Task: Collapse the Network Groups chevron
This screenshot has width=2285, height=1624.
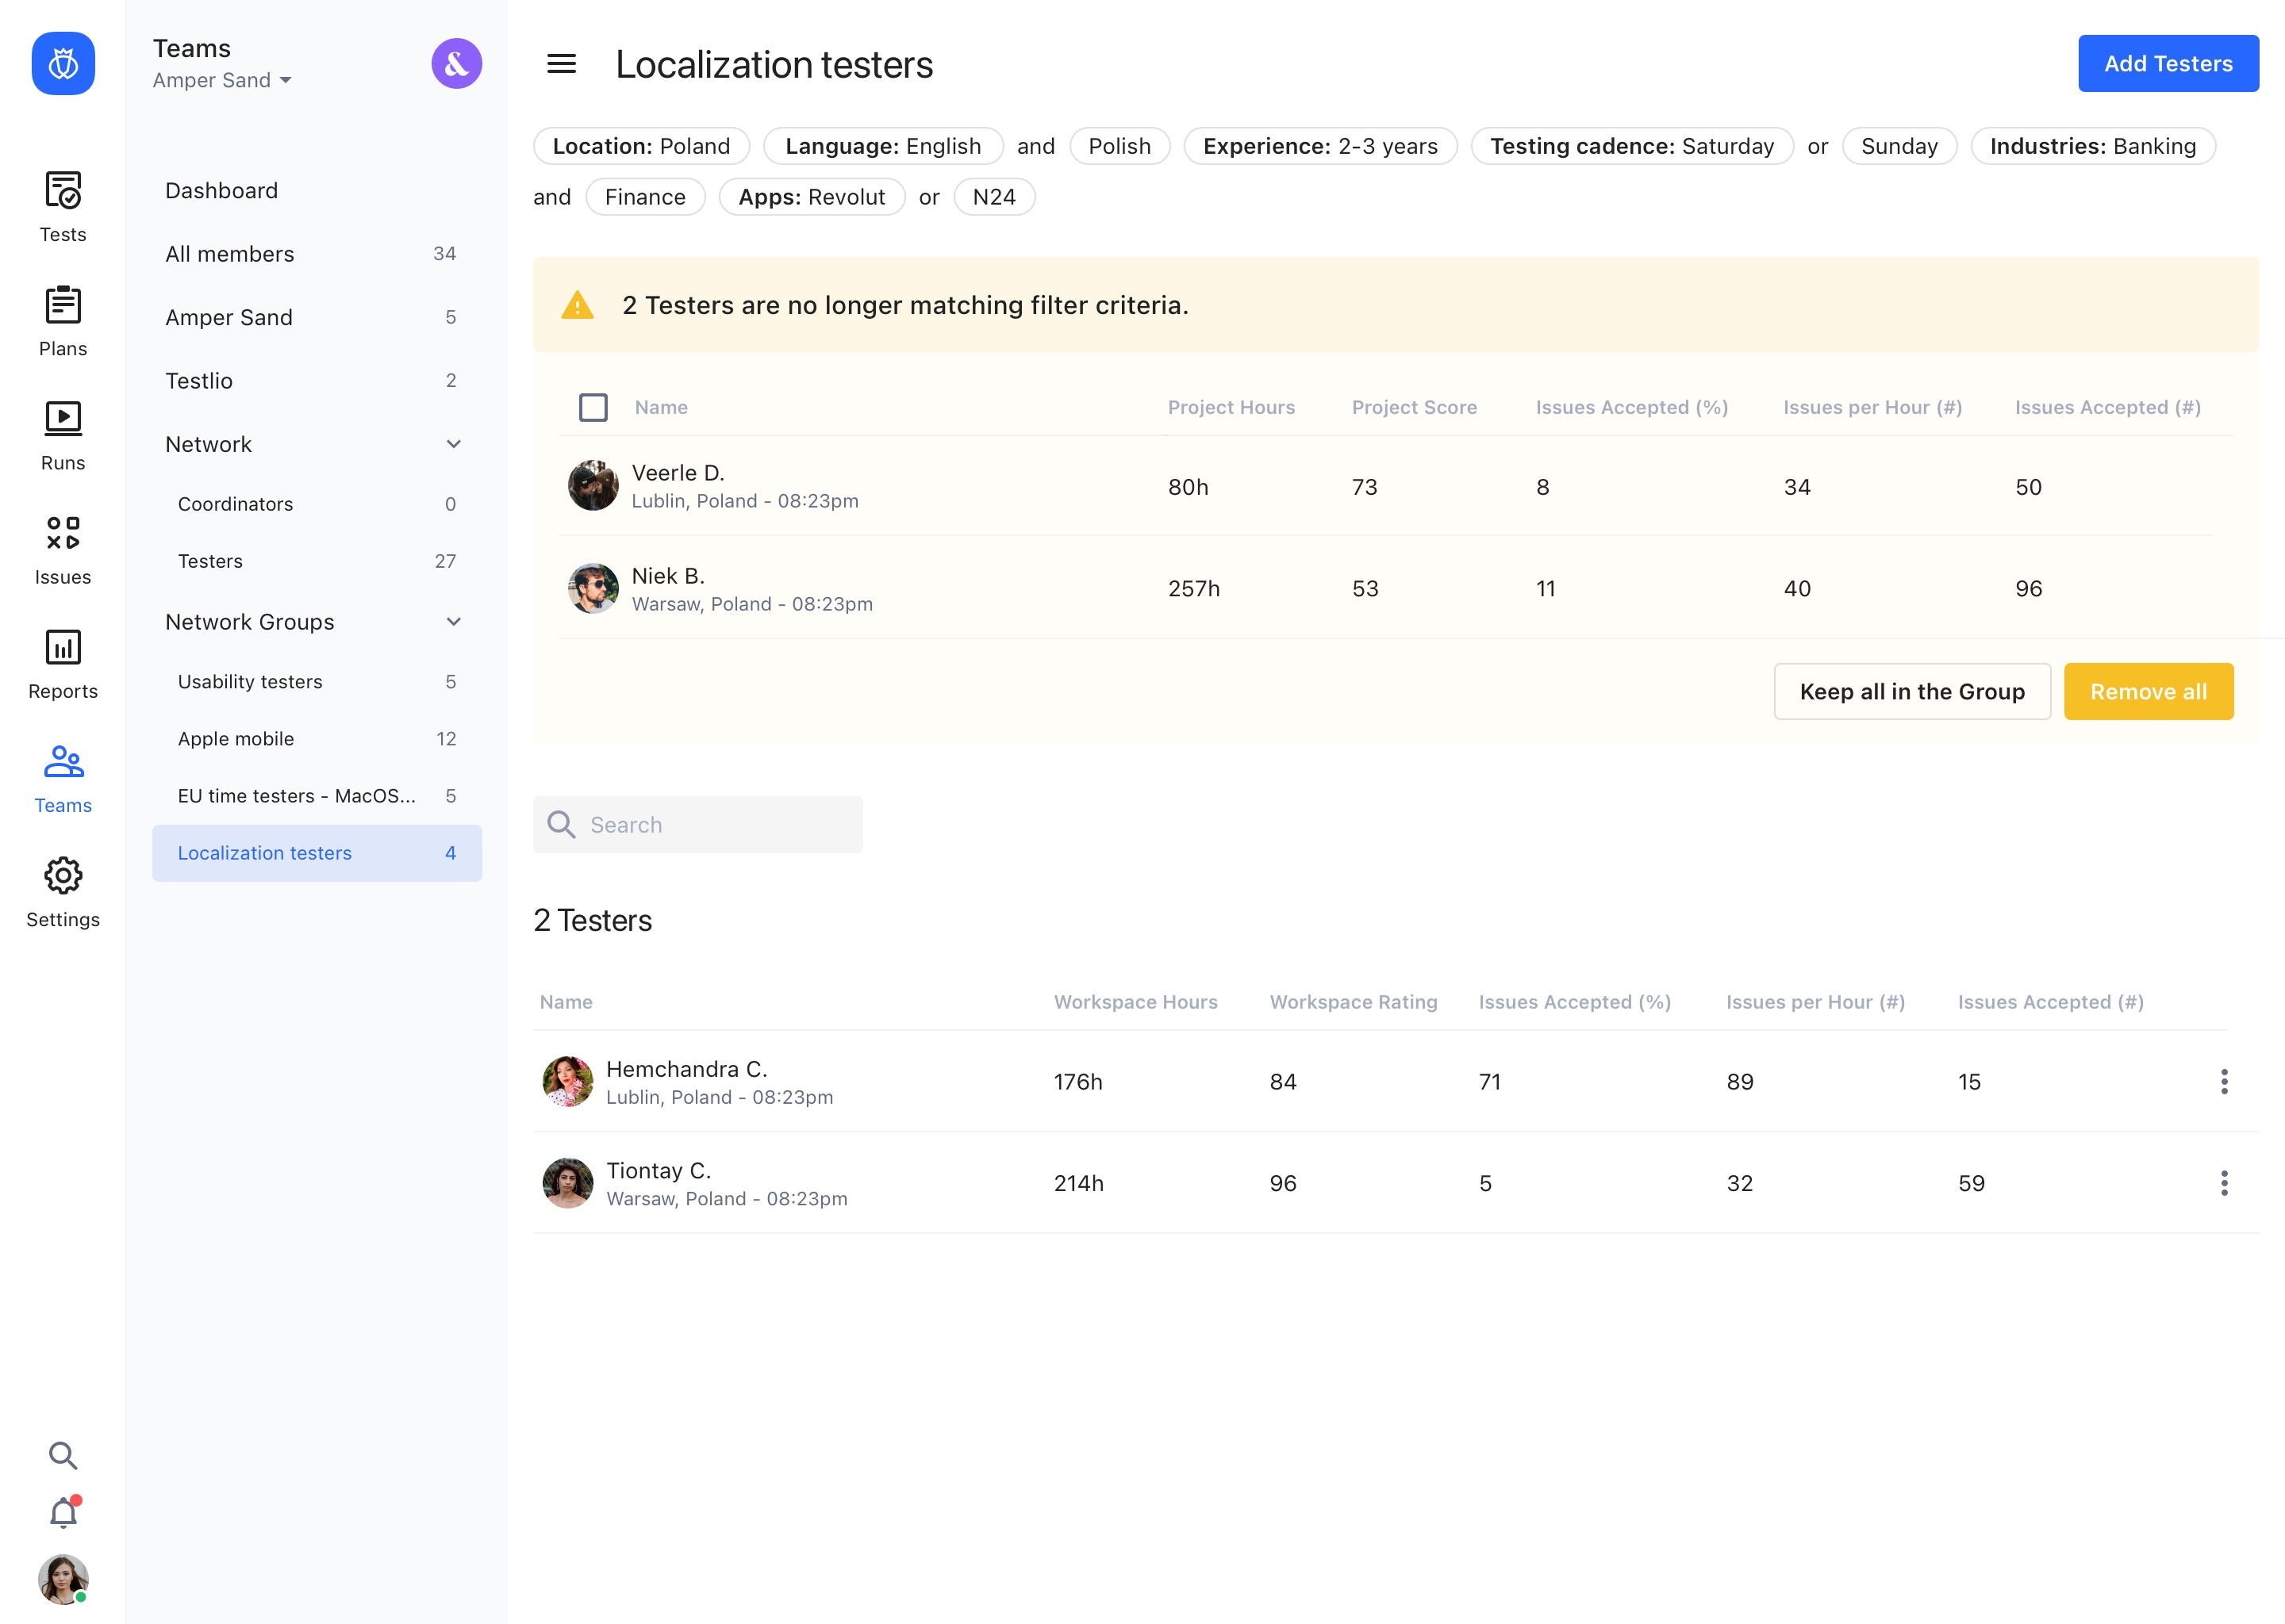Action: pyautogui.click(x=453, y=622)
